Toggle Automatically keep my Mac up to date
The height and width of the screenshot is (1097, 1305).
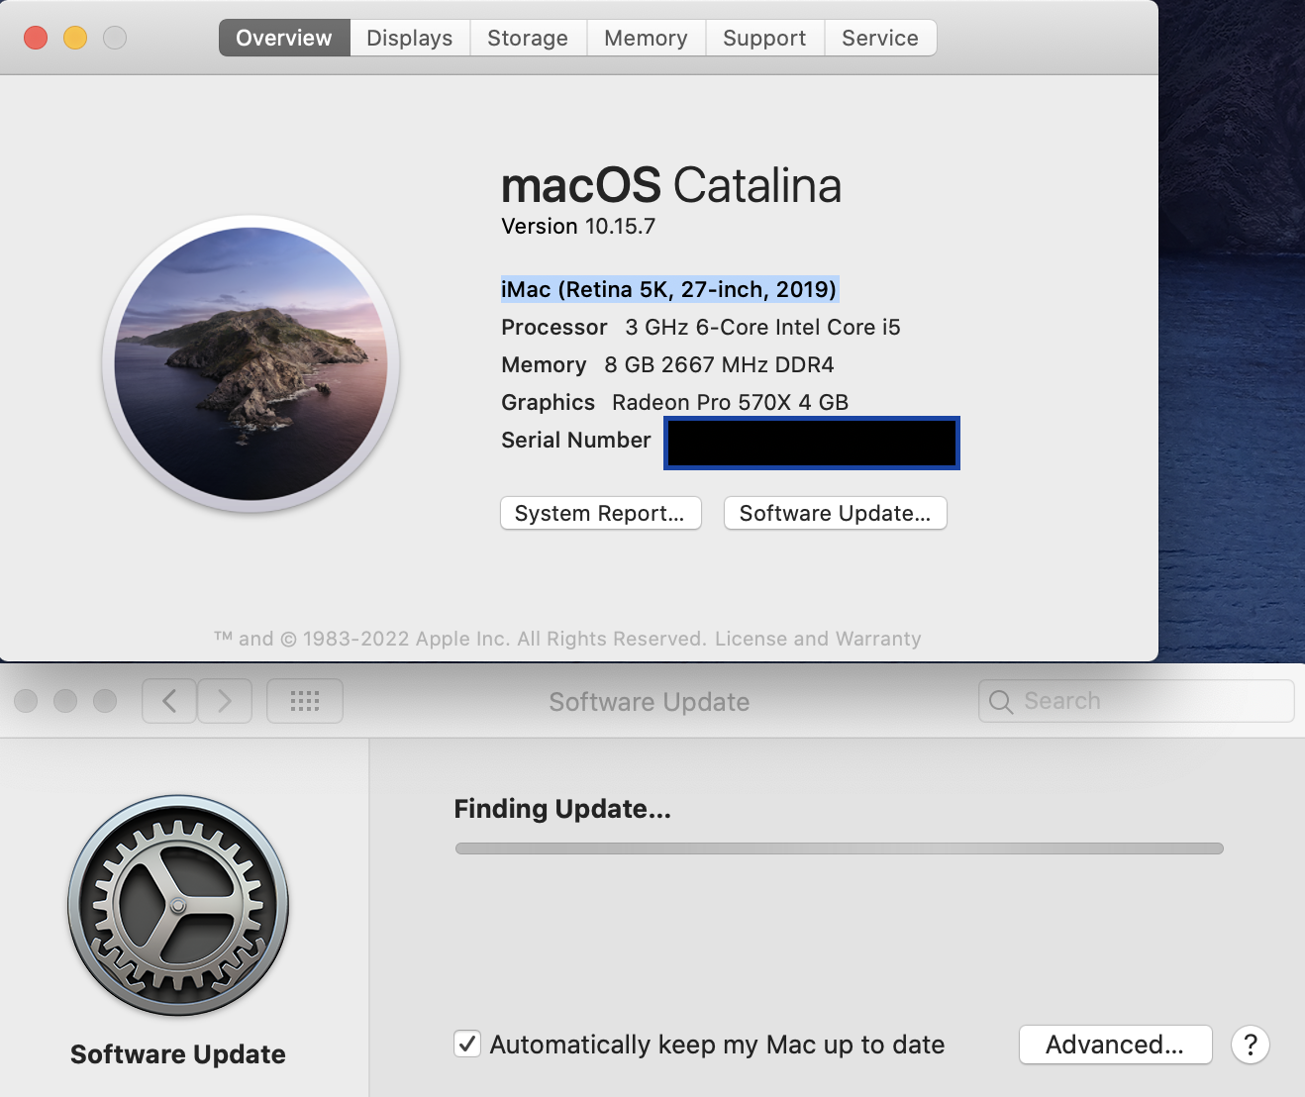(x=467, y=1044)
